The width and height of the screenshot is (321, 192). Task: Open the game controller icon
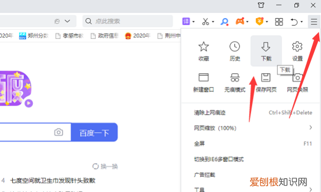(240, 21)
